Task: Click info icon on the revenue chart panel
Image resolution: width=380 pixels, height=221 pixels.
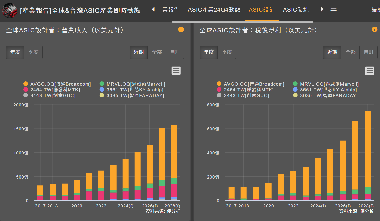Action: pos(181,29)
